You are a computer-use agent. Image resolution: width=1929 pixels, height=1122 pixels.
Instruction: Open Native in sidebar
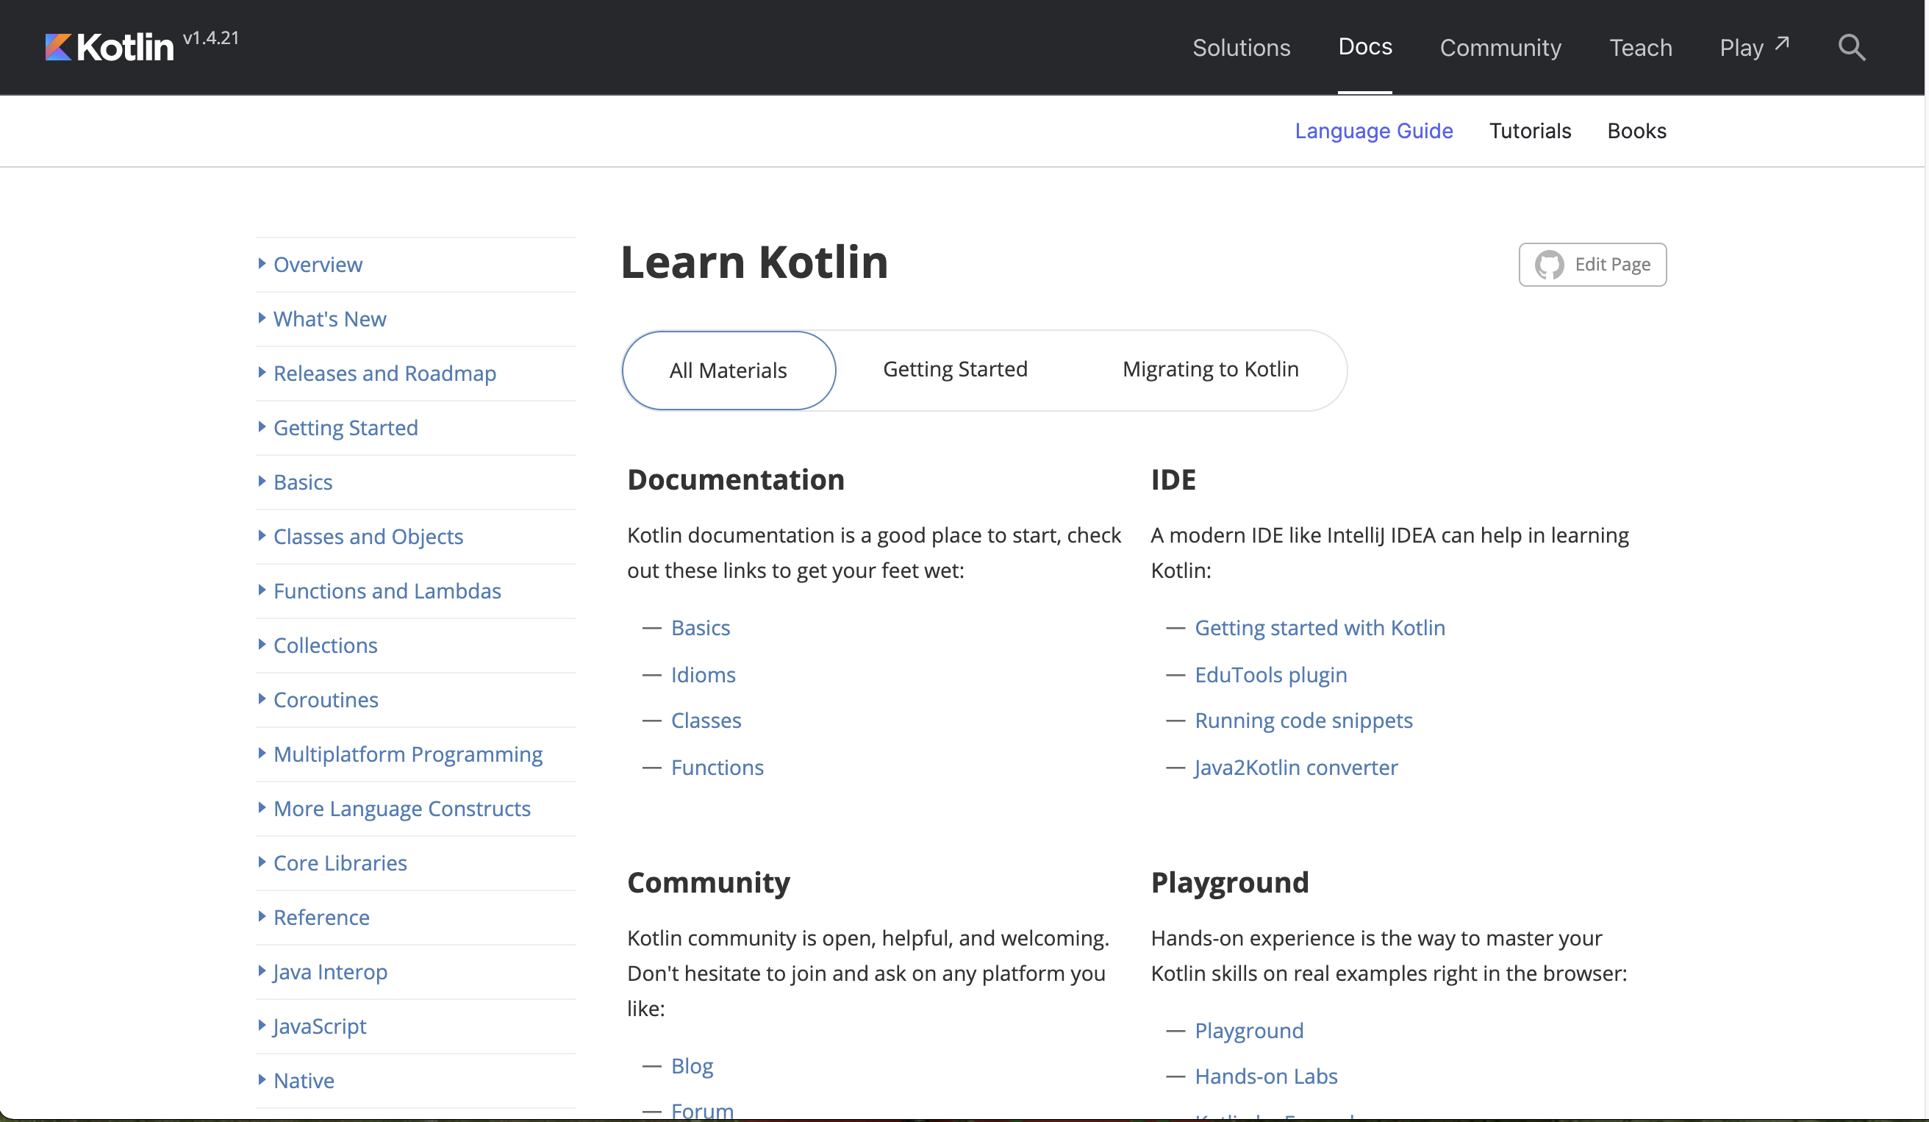point(303,1081)
